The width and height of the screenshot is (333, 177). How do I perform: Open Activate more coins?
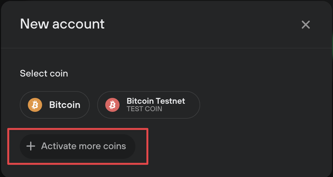[x=77, y=147]
